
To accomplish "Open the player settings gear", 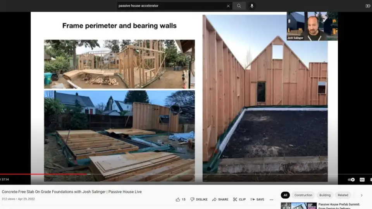I will [x=370, y=180].
